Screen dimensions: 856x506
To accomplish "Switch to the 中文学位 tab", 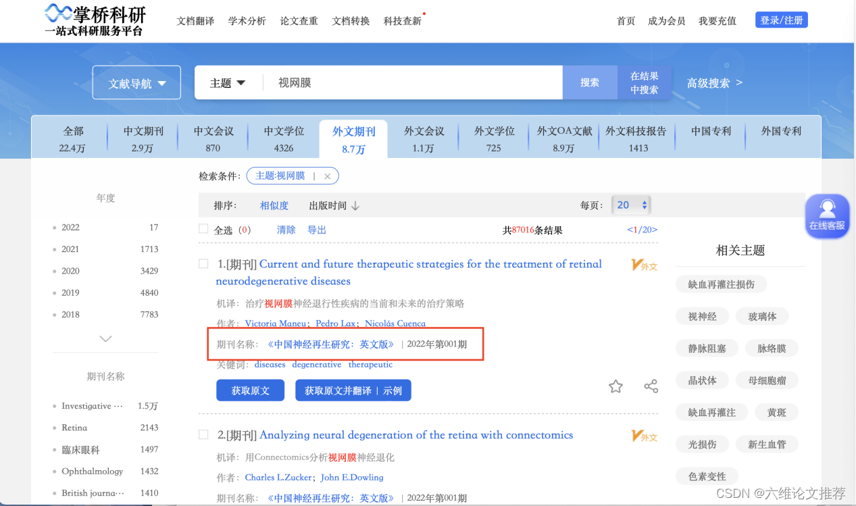I will pyautogui.click(x=284, y=138).
